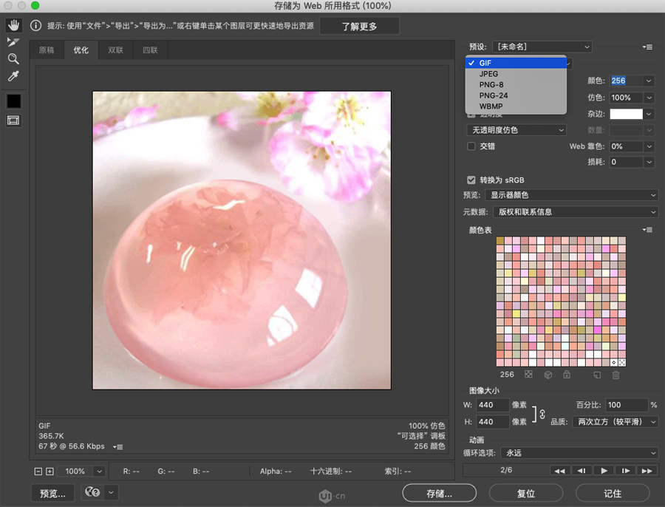Open the 无透明度仿色 dropdown
The width and height of the screenshot is (665, 507).
[x=516, y=130]
